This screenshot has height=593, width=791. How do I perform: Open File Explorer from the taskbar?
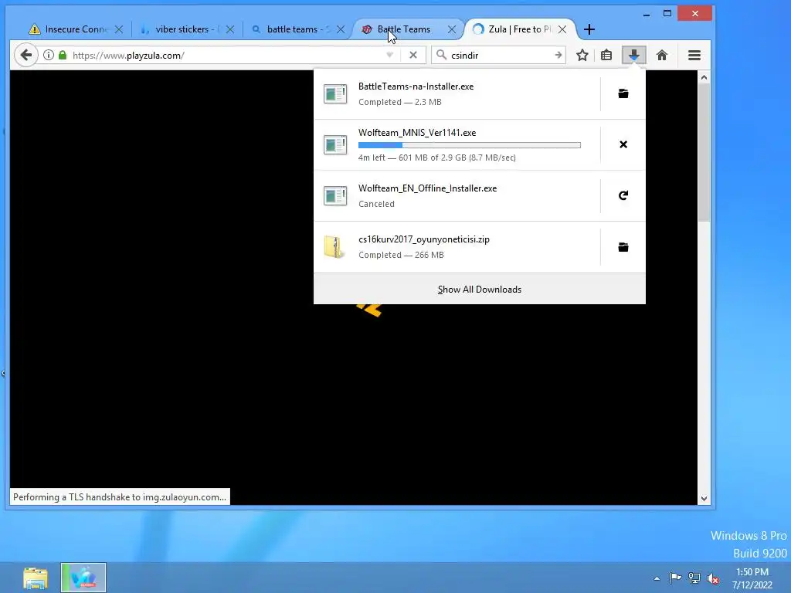pos(36,578)
